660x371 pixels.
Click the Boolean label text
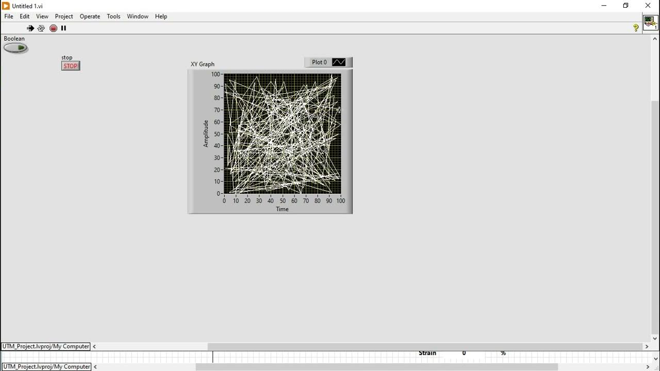(x=14, y=39)
